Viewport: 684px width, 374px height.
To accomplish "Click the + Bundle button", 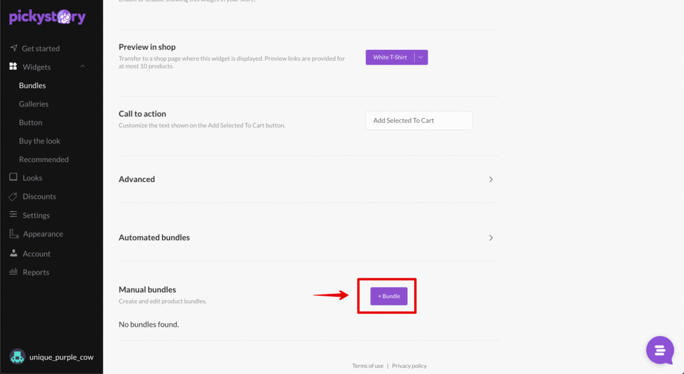I will coord(389,296).
